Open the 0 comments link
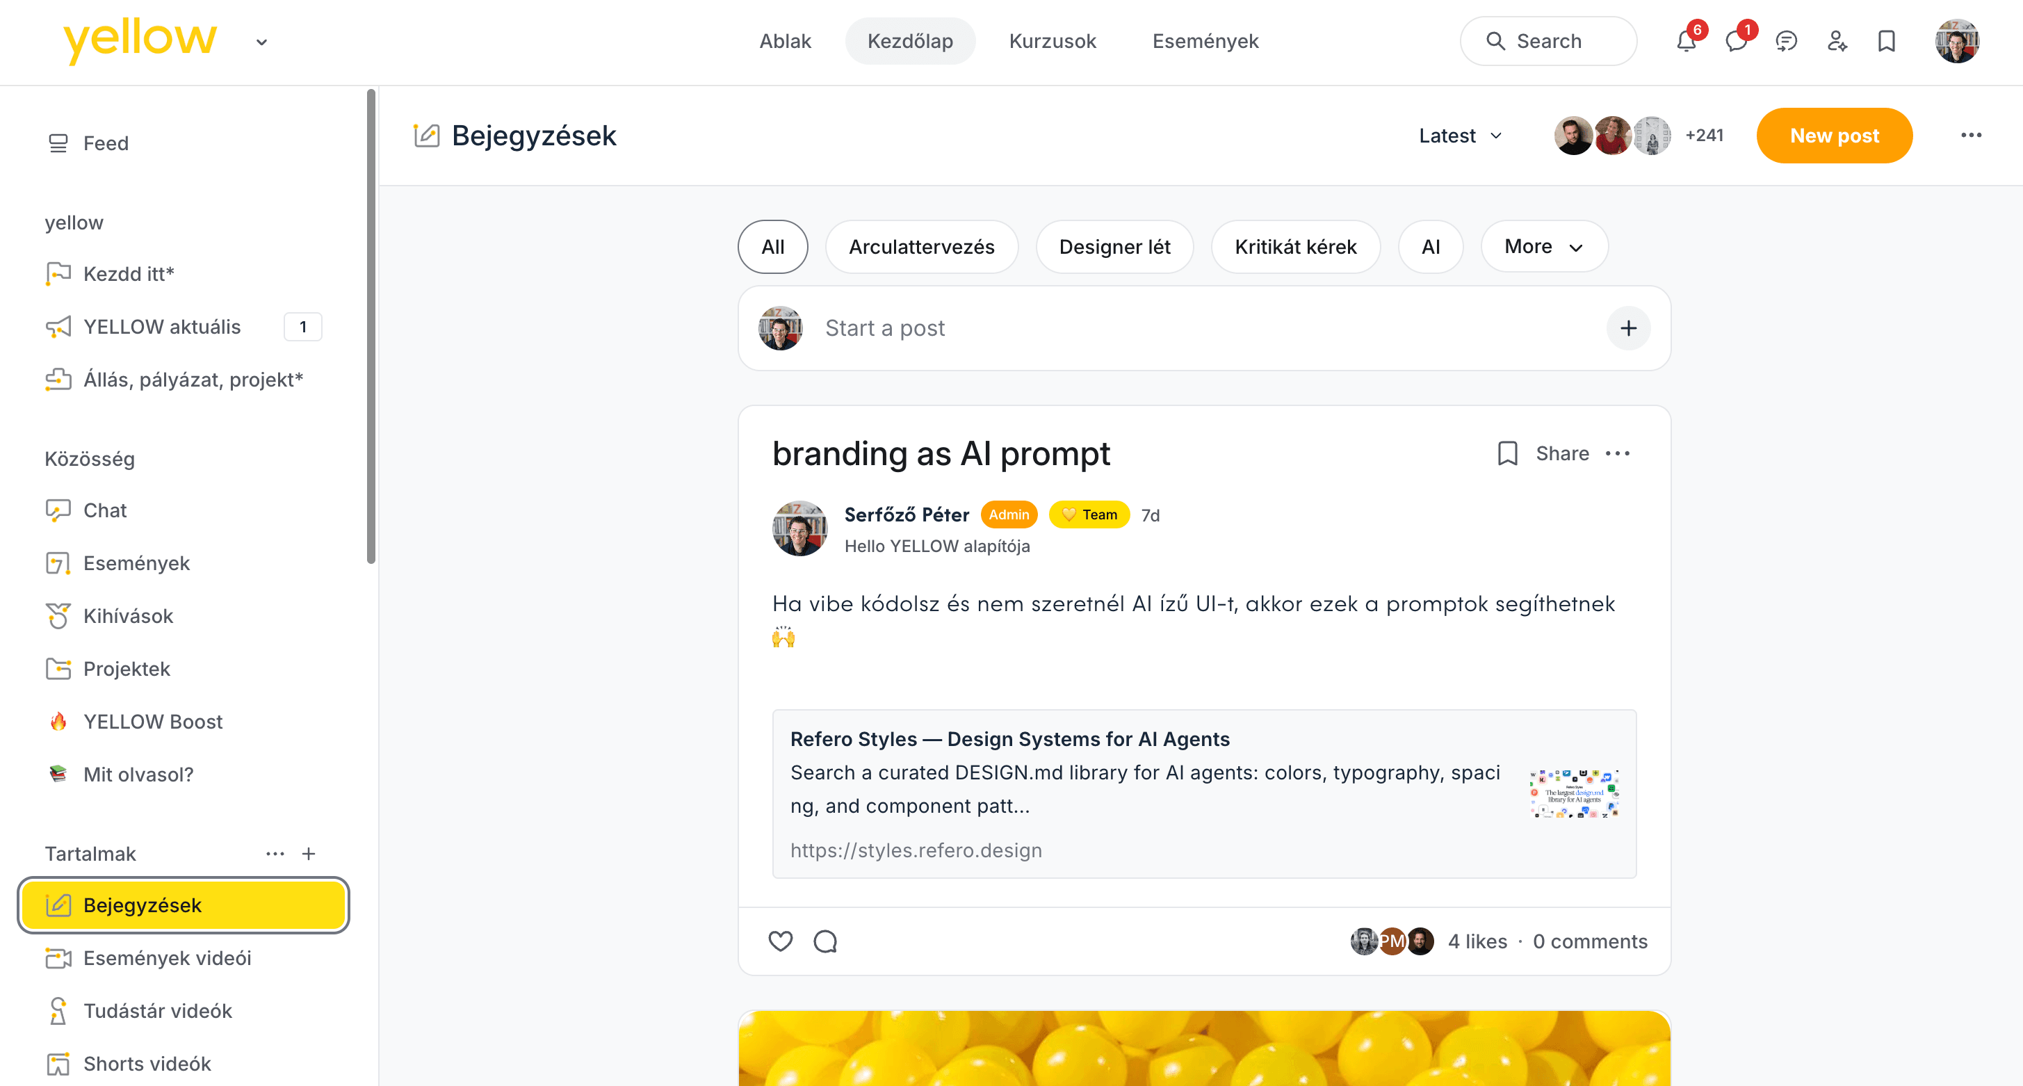This screenshot has height=1086, width=2023. (x=1589, y=941)
